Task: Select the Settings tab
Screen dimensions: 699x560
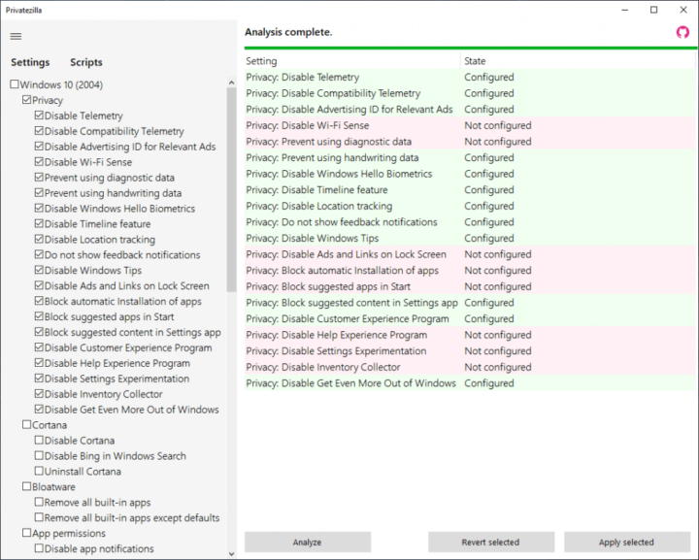Action: [30, 62]
